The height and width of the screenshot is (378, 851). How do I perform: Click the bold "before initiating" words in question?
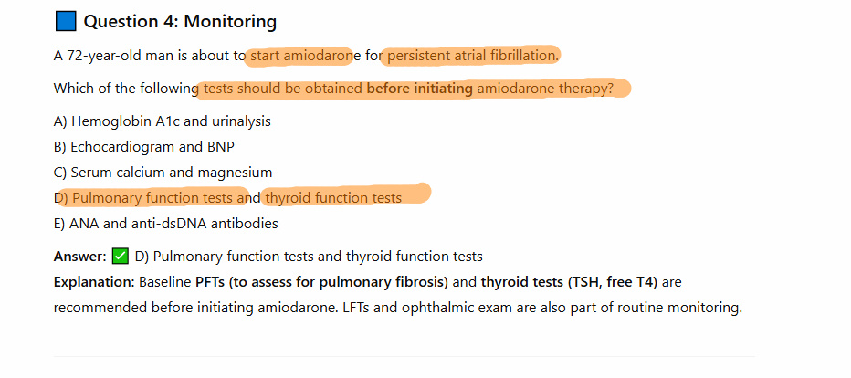pos(419,89)
